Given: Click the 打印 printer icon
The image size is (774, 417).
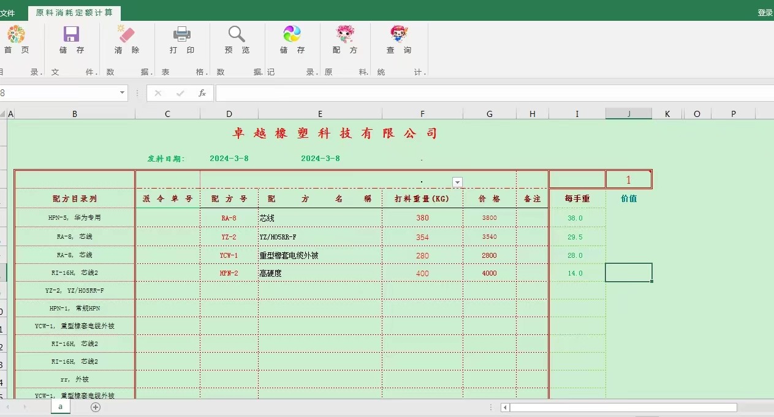Looking at the screenshot, I should pyautogui.click(x=182, y=34).
